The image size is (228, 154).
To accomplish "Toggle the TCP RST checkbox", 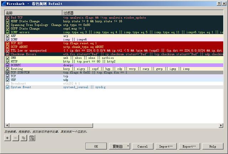I will [7, 43].
